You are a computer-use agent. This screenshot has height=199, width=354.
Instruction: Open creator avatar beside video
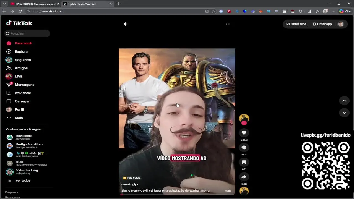[244, 118]
